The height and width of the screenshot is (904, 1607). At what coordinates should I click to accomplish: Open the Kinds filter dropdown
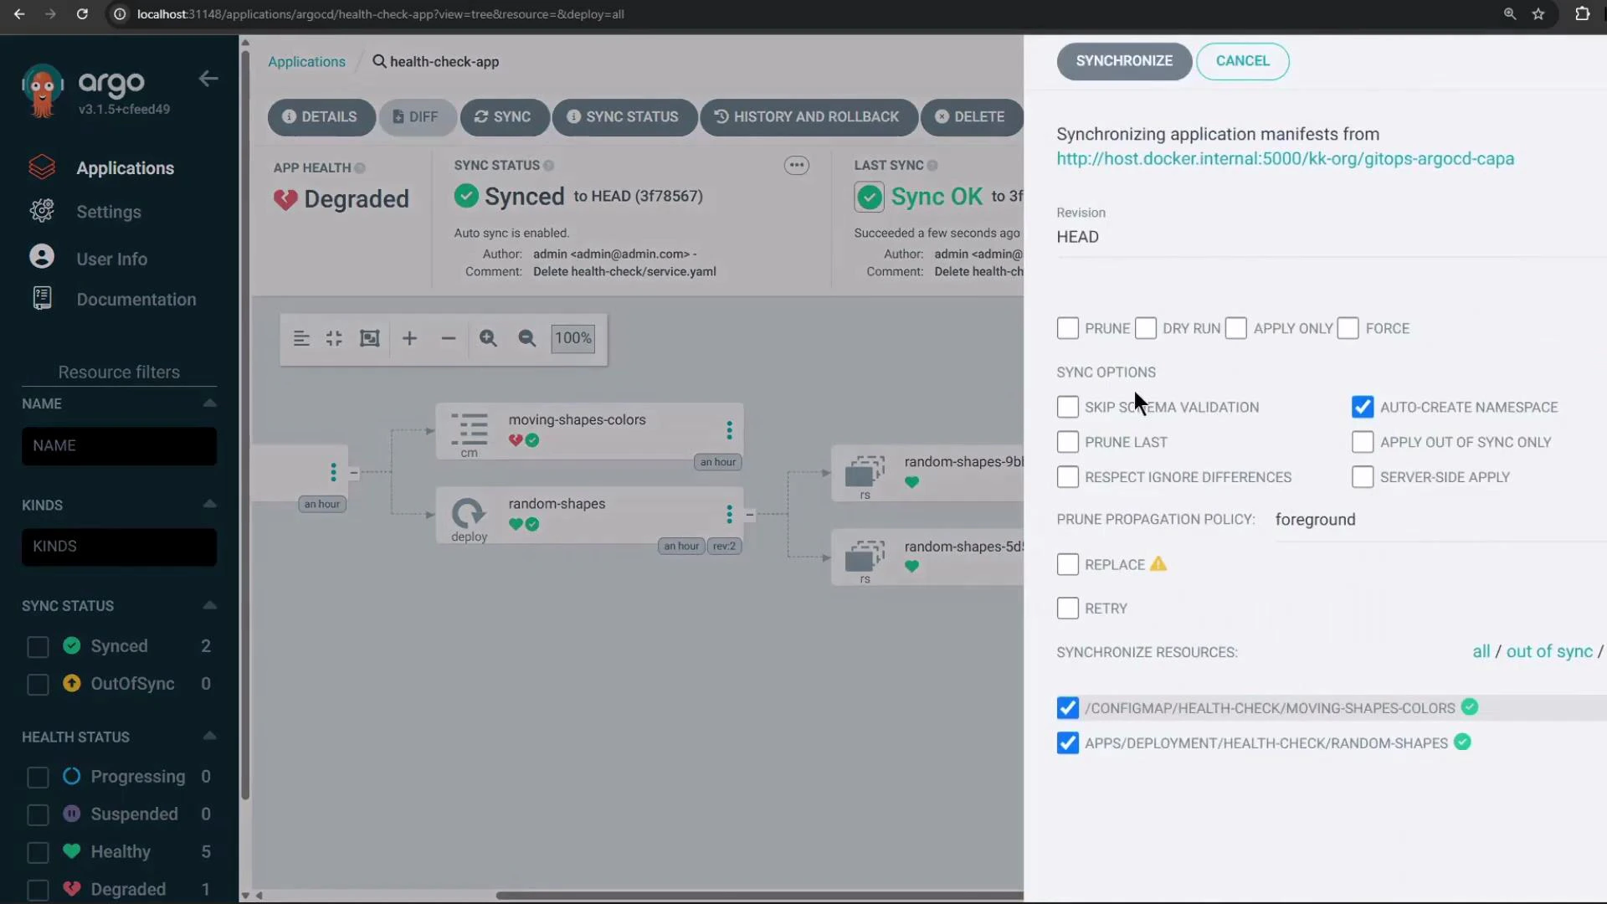pyautogui.click(x=118, y=547)
